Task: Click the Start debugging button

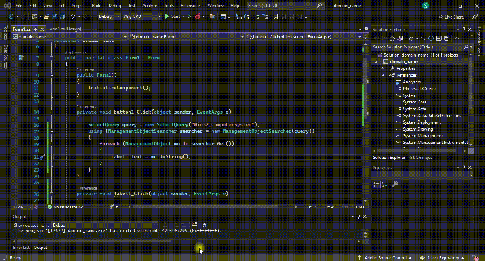Action: click(173, 17)
